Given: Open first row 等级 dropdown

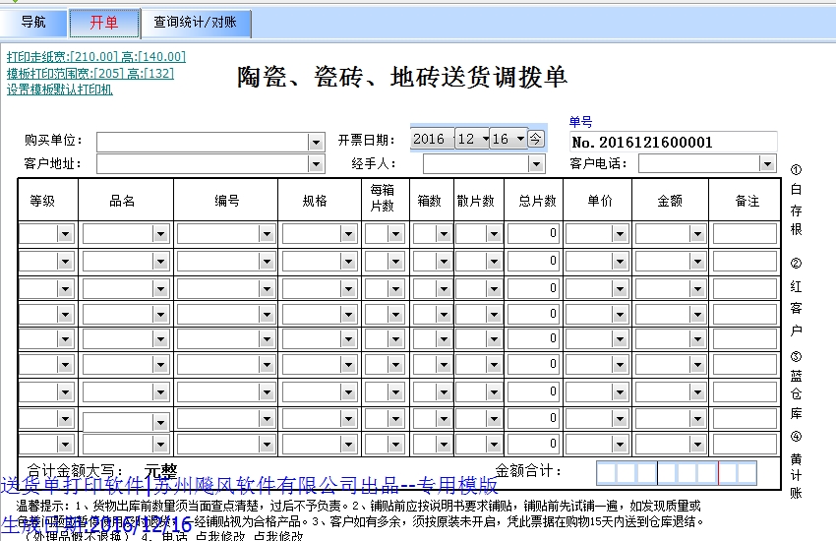Looking at the screenshot, I should click(65, 234).
